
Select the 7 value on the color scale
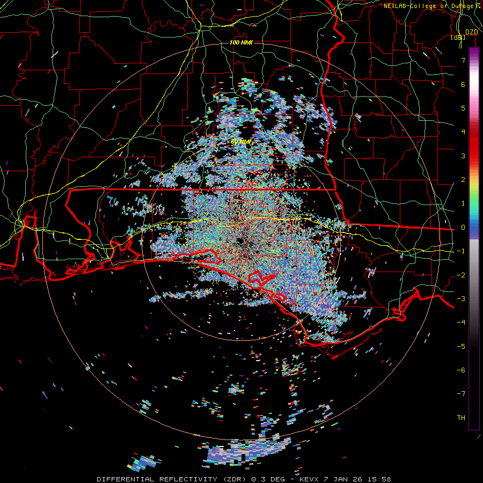pyautogui.click(x=463, y=60)
